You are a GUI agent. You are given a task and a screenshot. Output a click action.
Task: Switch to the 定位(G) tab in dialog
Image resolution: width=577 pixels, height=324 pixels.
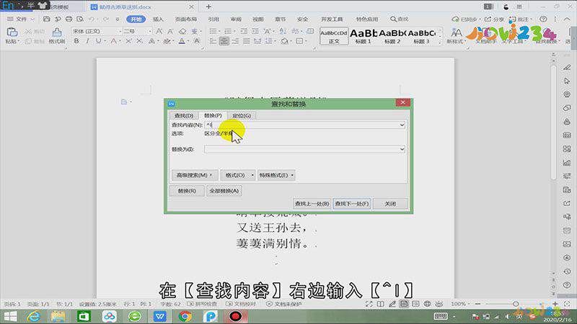click(242, 115)
